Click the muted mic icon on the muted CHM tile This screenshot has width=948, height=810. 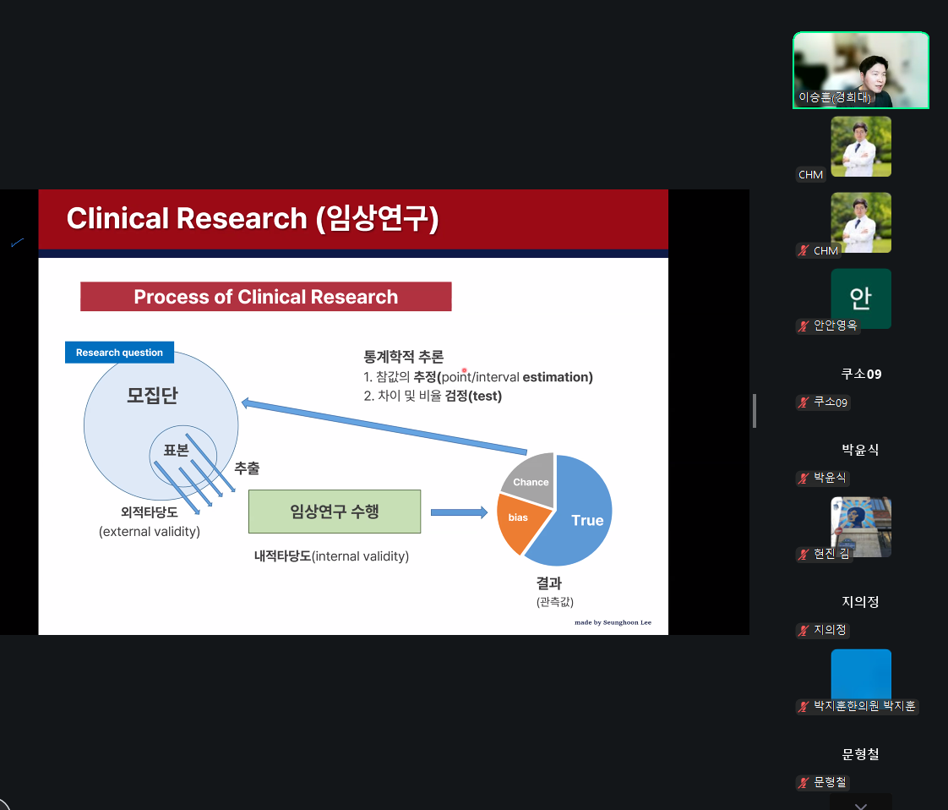[804, 250]
